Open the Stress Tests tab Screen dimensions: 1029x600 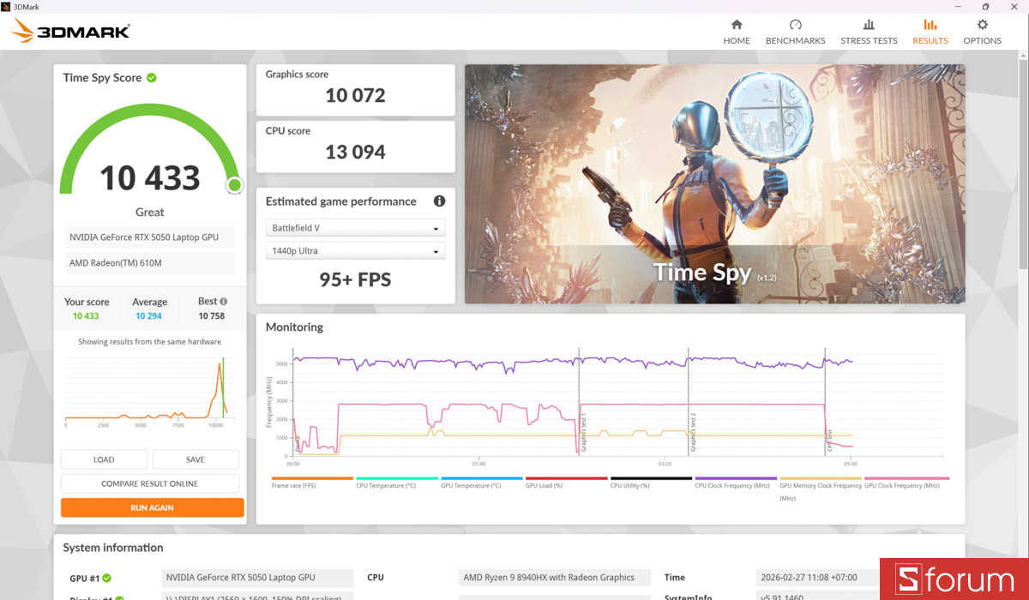[869, 27]
